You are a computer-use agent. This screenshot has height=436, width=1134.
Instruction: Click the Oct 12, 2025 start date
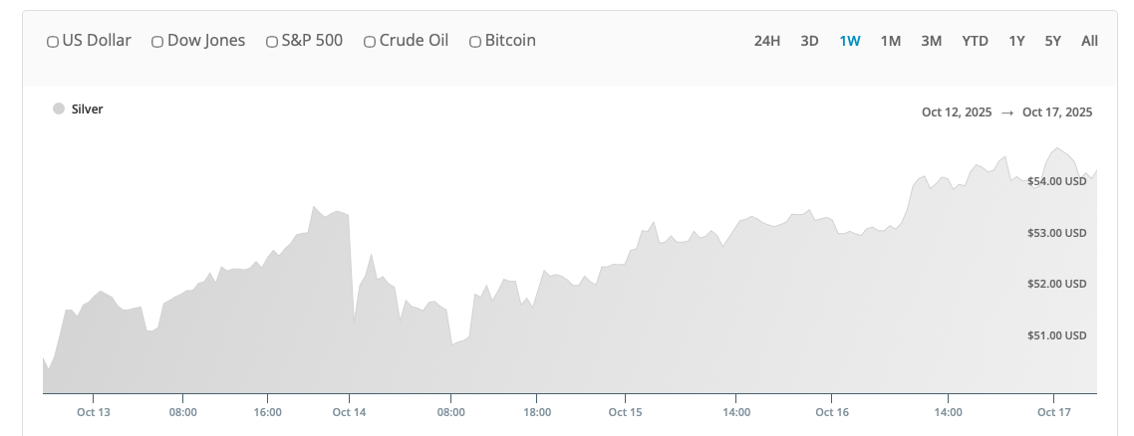[x=957, y=112]
